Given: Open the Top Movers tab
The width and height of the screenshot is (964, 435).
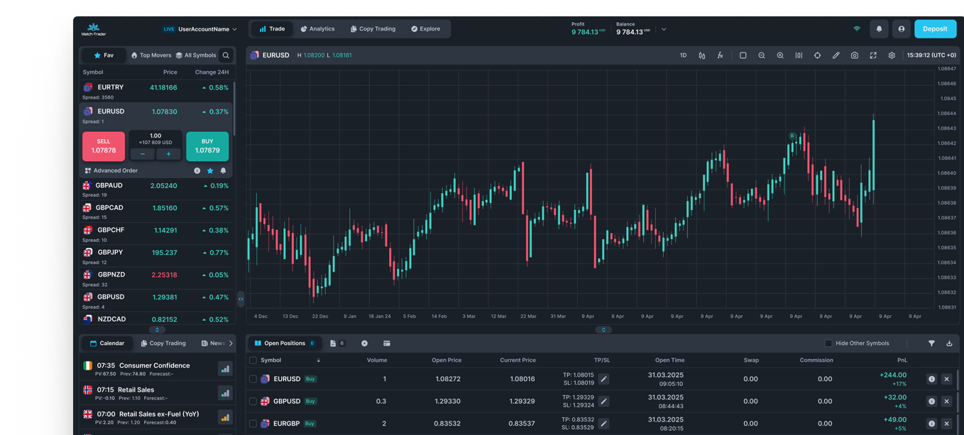Looking at the screenshot, I should pos(150,55).
